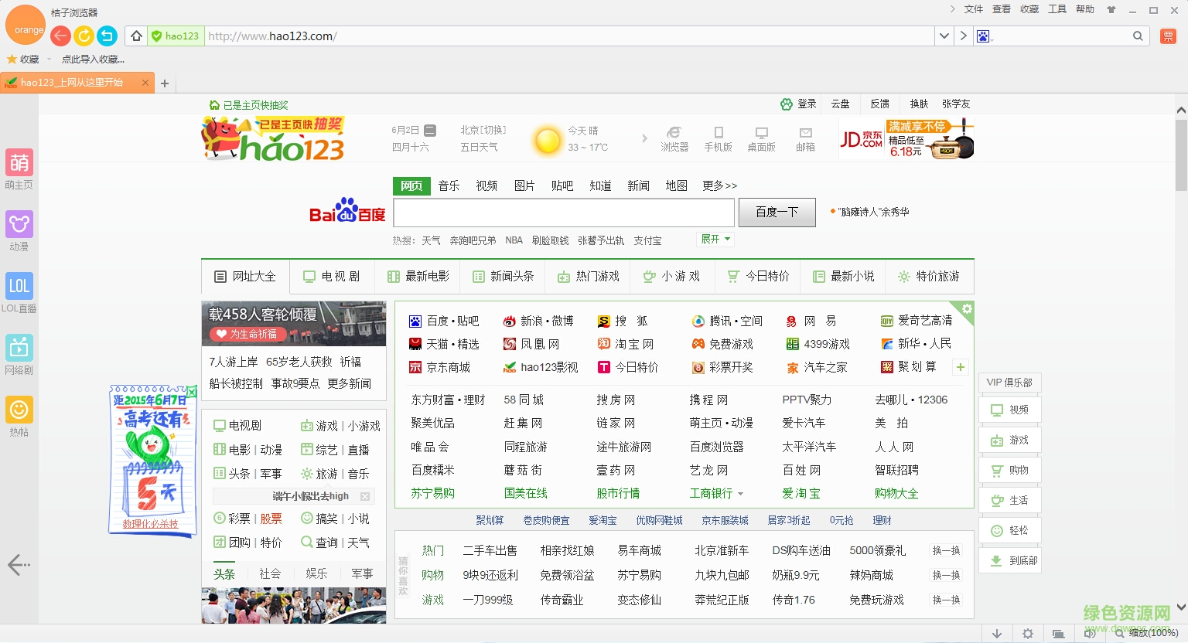Image resolution: width=1188 pixels, height=643 pixels.
Task: Refresh the current page
Action: (x=84, y=36)
